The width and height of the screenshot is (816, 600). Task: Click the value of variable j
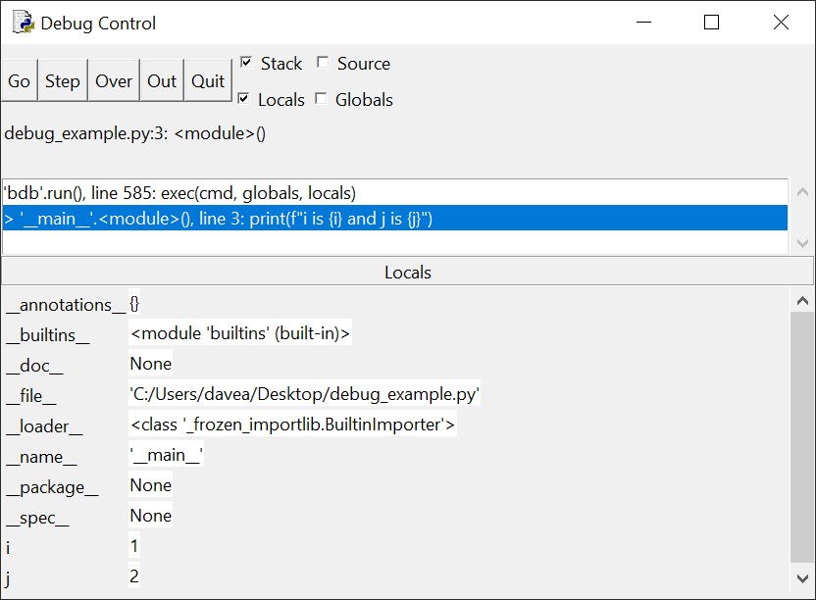coord(134,576)
